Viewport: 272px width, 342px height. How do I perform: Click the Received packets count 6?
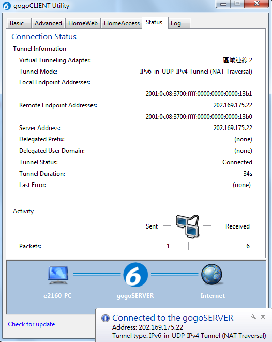click(248, 246)
